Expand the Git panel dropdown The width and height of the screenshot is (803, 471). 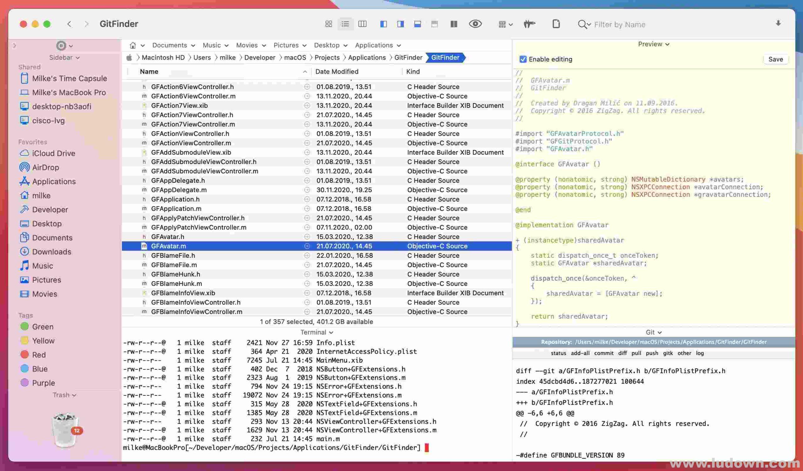tap(653, 332)
